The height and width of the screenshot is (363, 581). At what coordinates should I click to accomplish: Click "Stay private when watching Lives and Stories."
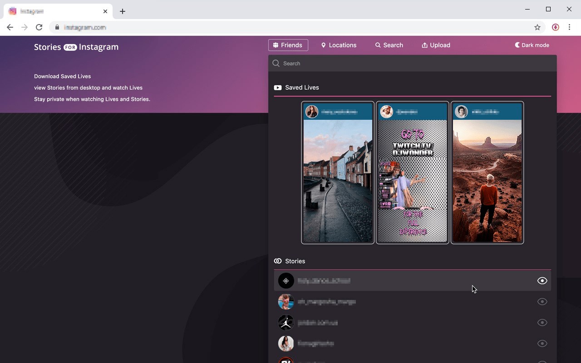tap(92, 99)
